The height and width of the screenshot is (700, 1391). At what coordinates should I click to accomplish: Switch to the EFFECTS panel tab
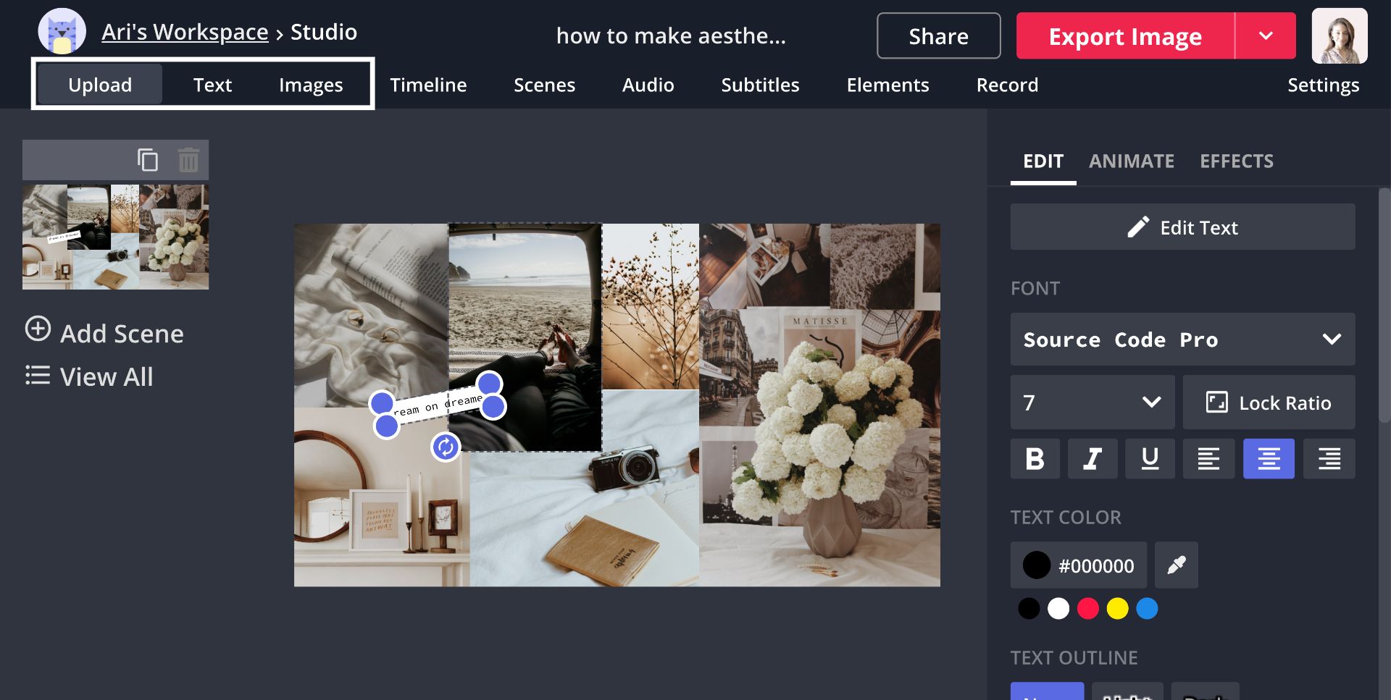[1237, 161]
